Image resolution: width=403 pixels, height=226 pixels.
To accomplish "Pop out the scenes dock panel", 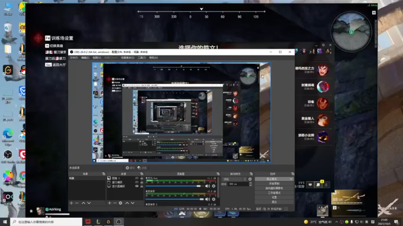I will click(x=104, y=174).
